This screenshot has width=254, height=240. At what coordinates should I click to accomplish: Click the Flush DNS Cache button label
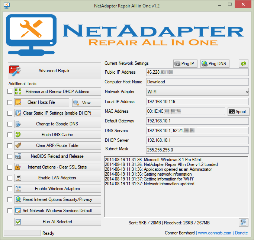tap(57, 135)
